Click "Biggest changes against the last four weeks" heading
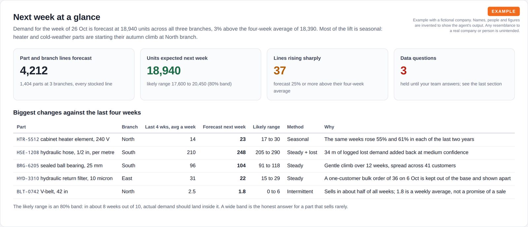This screenshot has width=528, height=227. [77, 113]
